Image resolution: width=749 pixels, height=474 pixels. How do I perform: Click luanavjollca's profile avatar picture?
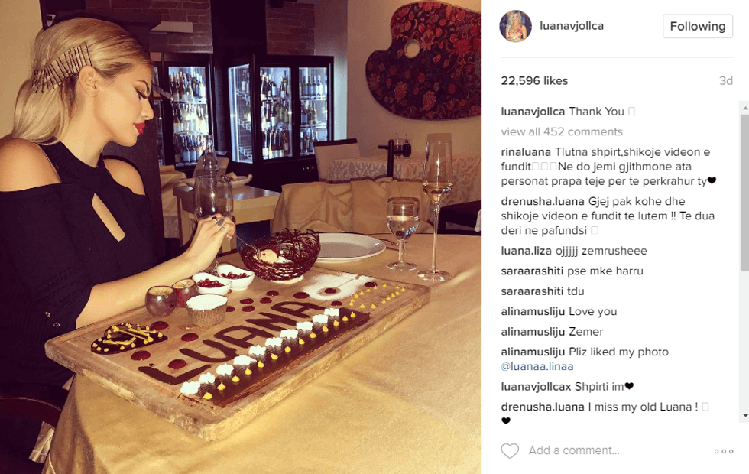(x=515, y=26)
